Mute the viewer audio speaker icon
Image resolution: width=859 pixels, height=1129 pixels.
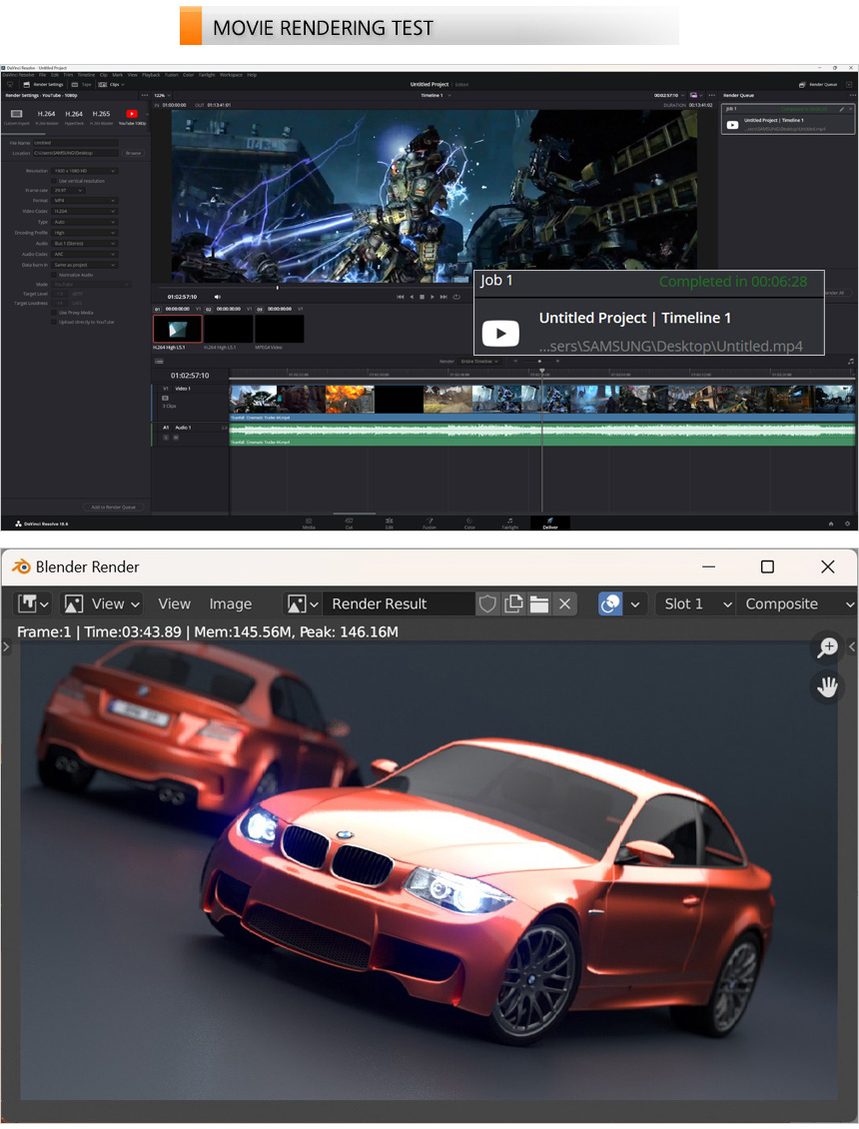coord(218,297)
